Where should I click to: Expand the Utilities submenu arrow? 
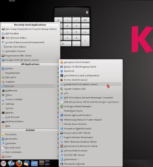pos(58,112)
